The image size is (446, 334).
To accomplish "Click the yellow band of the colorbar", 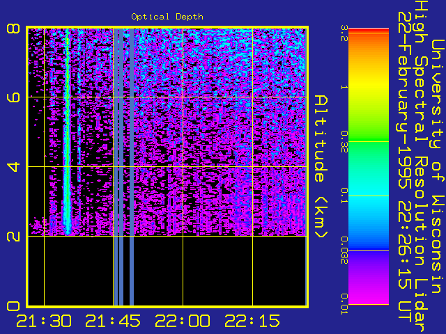I will [369, 85].
